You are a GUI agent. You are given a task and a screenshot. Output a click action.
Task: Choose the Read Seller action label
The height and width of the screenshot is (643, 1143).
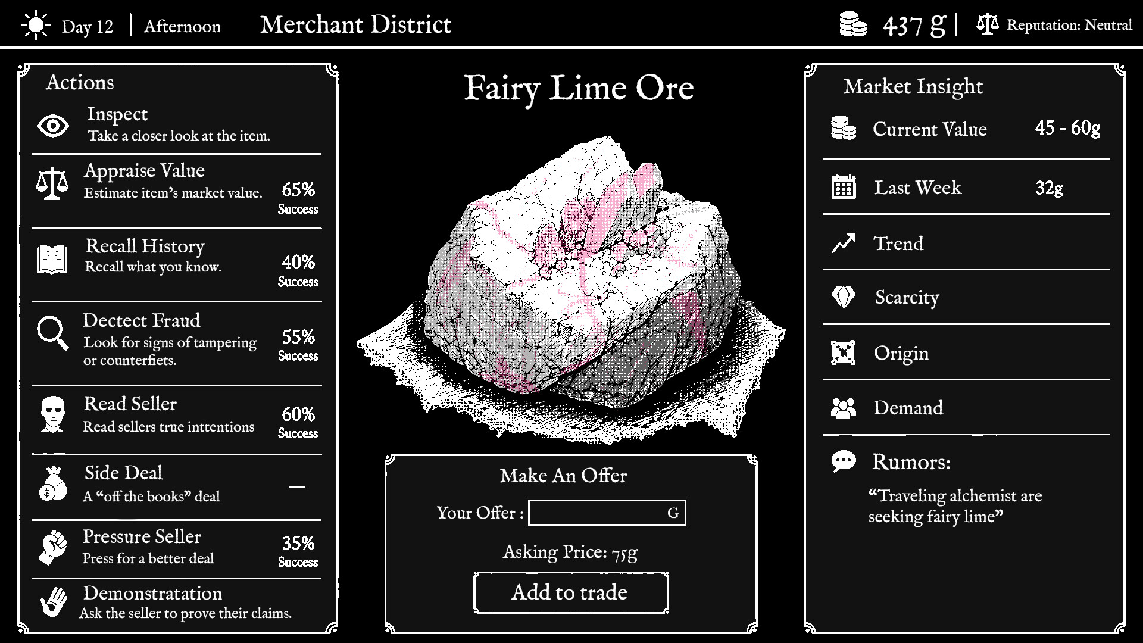tap(130, 404)
